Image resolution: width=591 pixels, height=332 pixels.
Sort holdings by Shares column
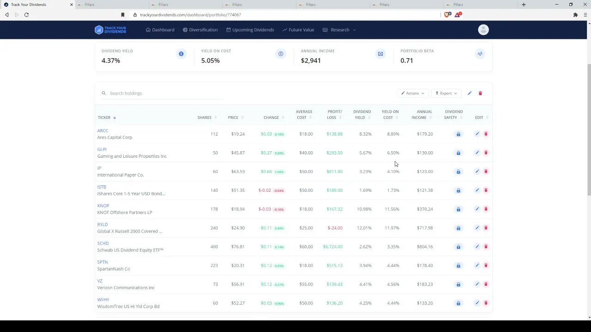[207, 118]
